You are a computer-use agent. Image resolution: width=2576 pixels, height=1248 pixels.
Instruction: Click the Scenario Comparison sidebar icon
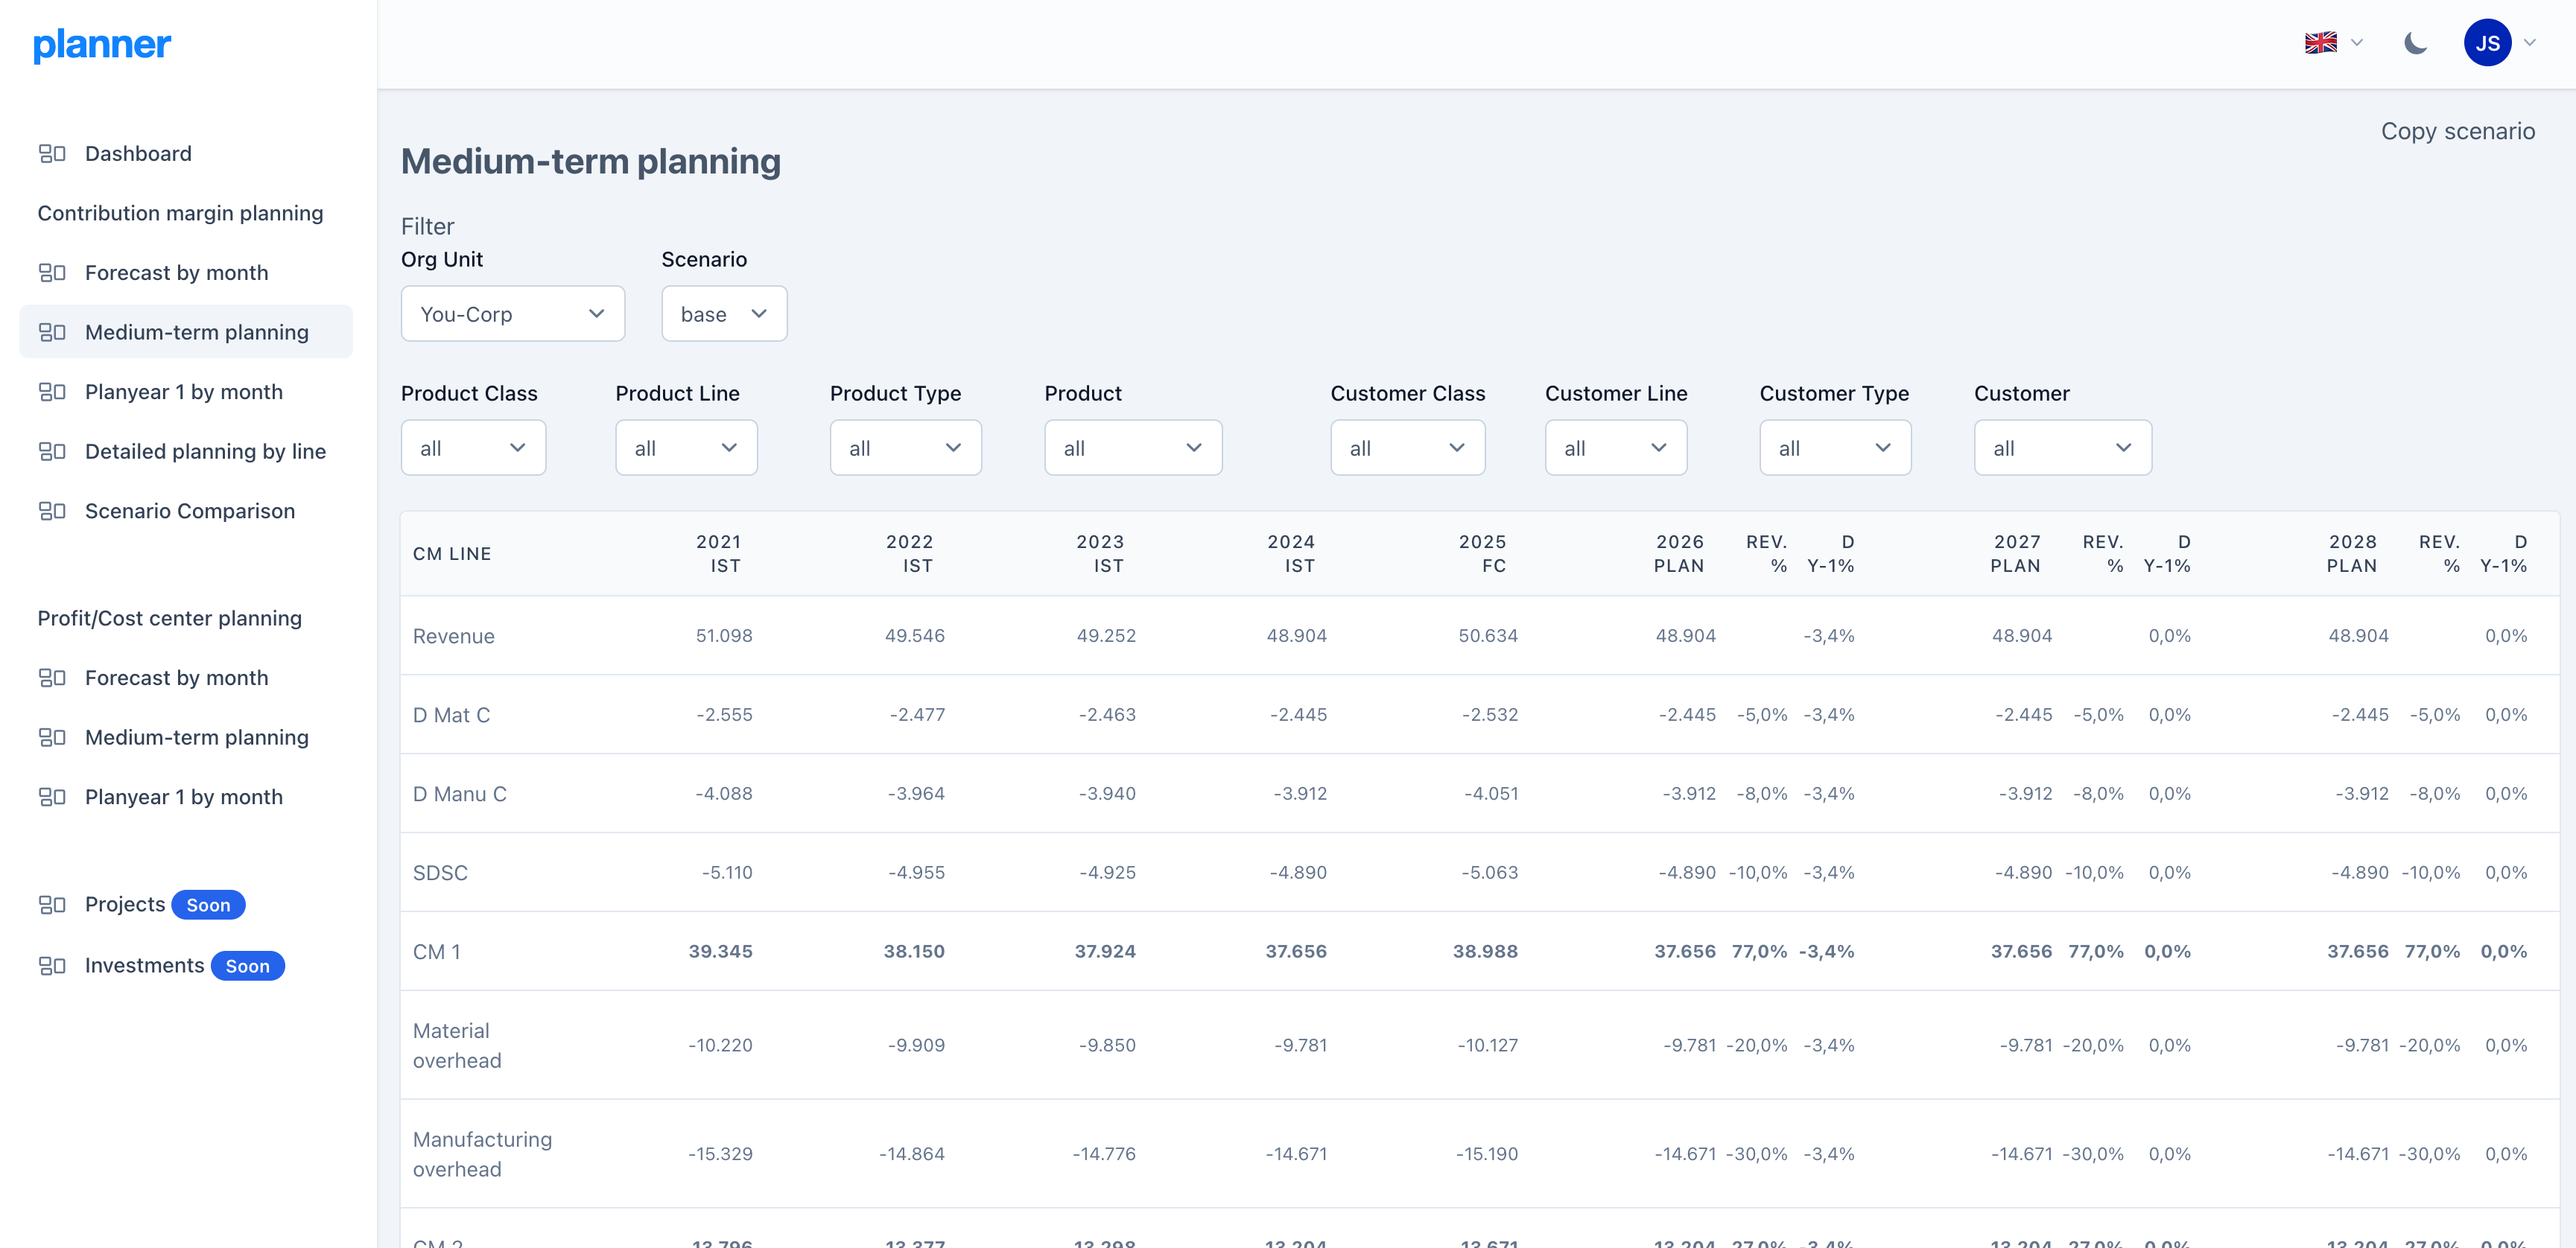coord(52,512)
